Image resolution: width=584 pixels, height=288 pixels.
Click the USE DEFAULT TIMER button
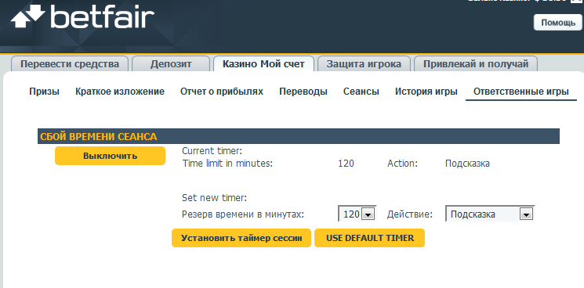[369, 238]
